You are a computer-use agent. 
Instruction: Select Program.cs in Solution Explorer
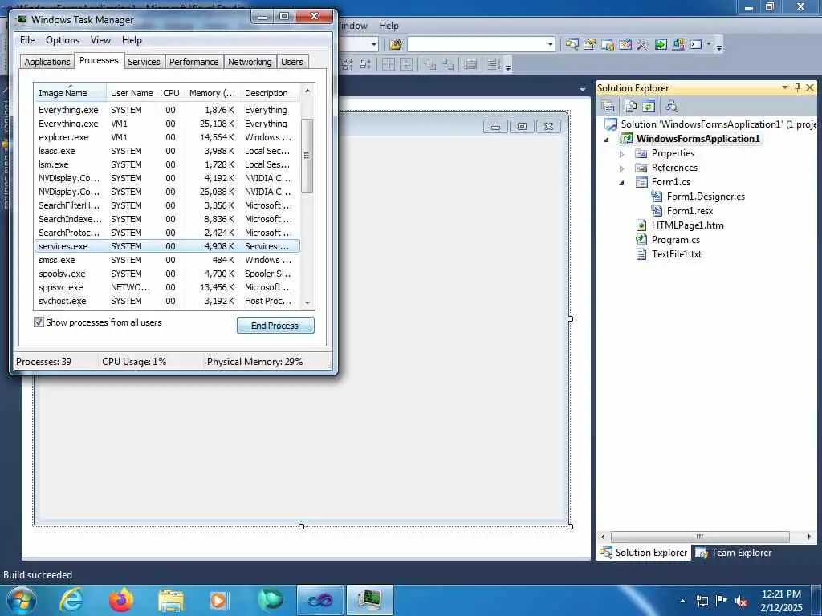pyautogui.click(x=675, y=239)
